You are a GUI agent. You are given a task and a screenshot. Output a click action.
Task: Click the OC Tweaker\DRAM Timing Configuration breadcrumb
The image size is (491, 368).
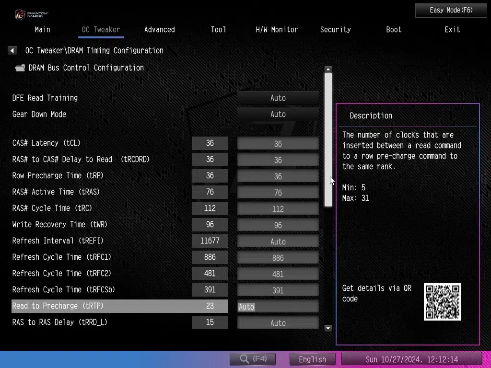pos(94,50)
